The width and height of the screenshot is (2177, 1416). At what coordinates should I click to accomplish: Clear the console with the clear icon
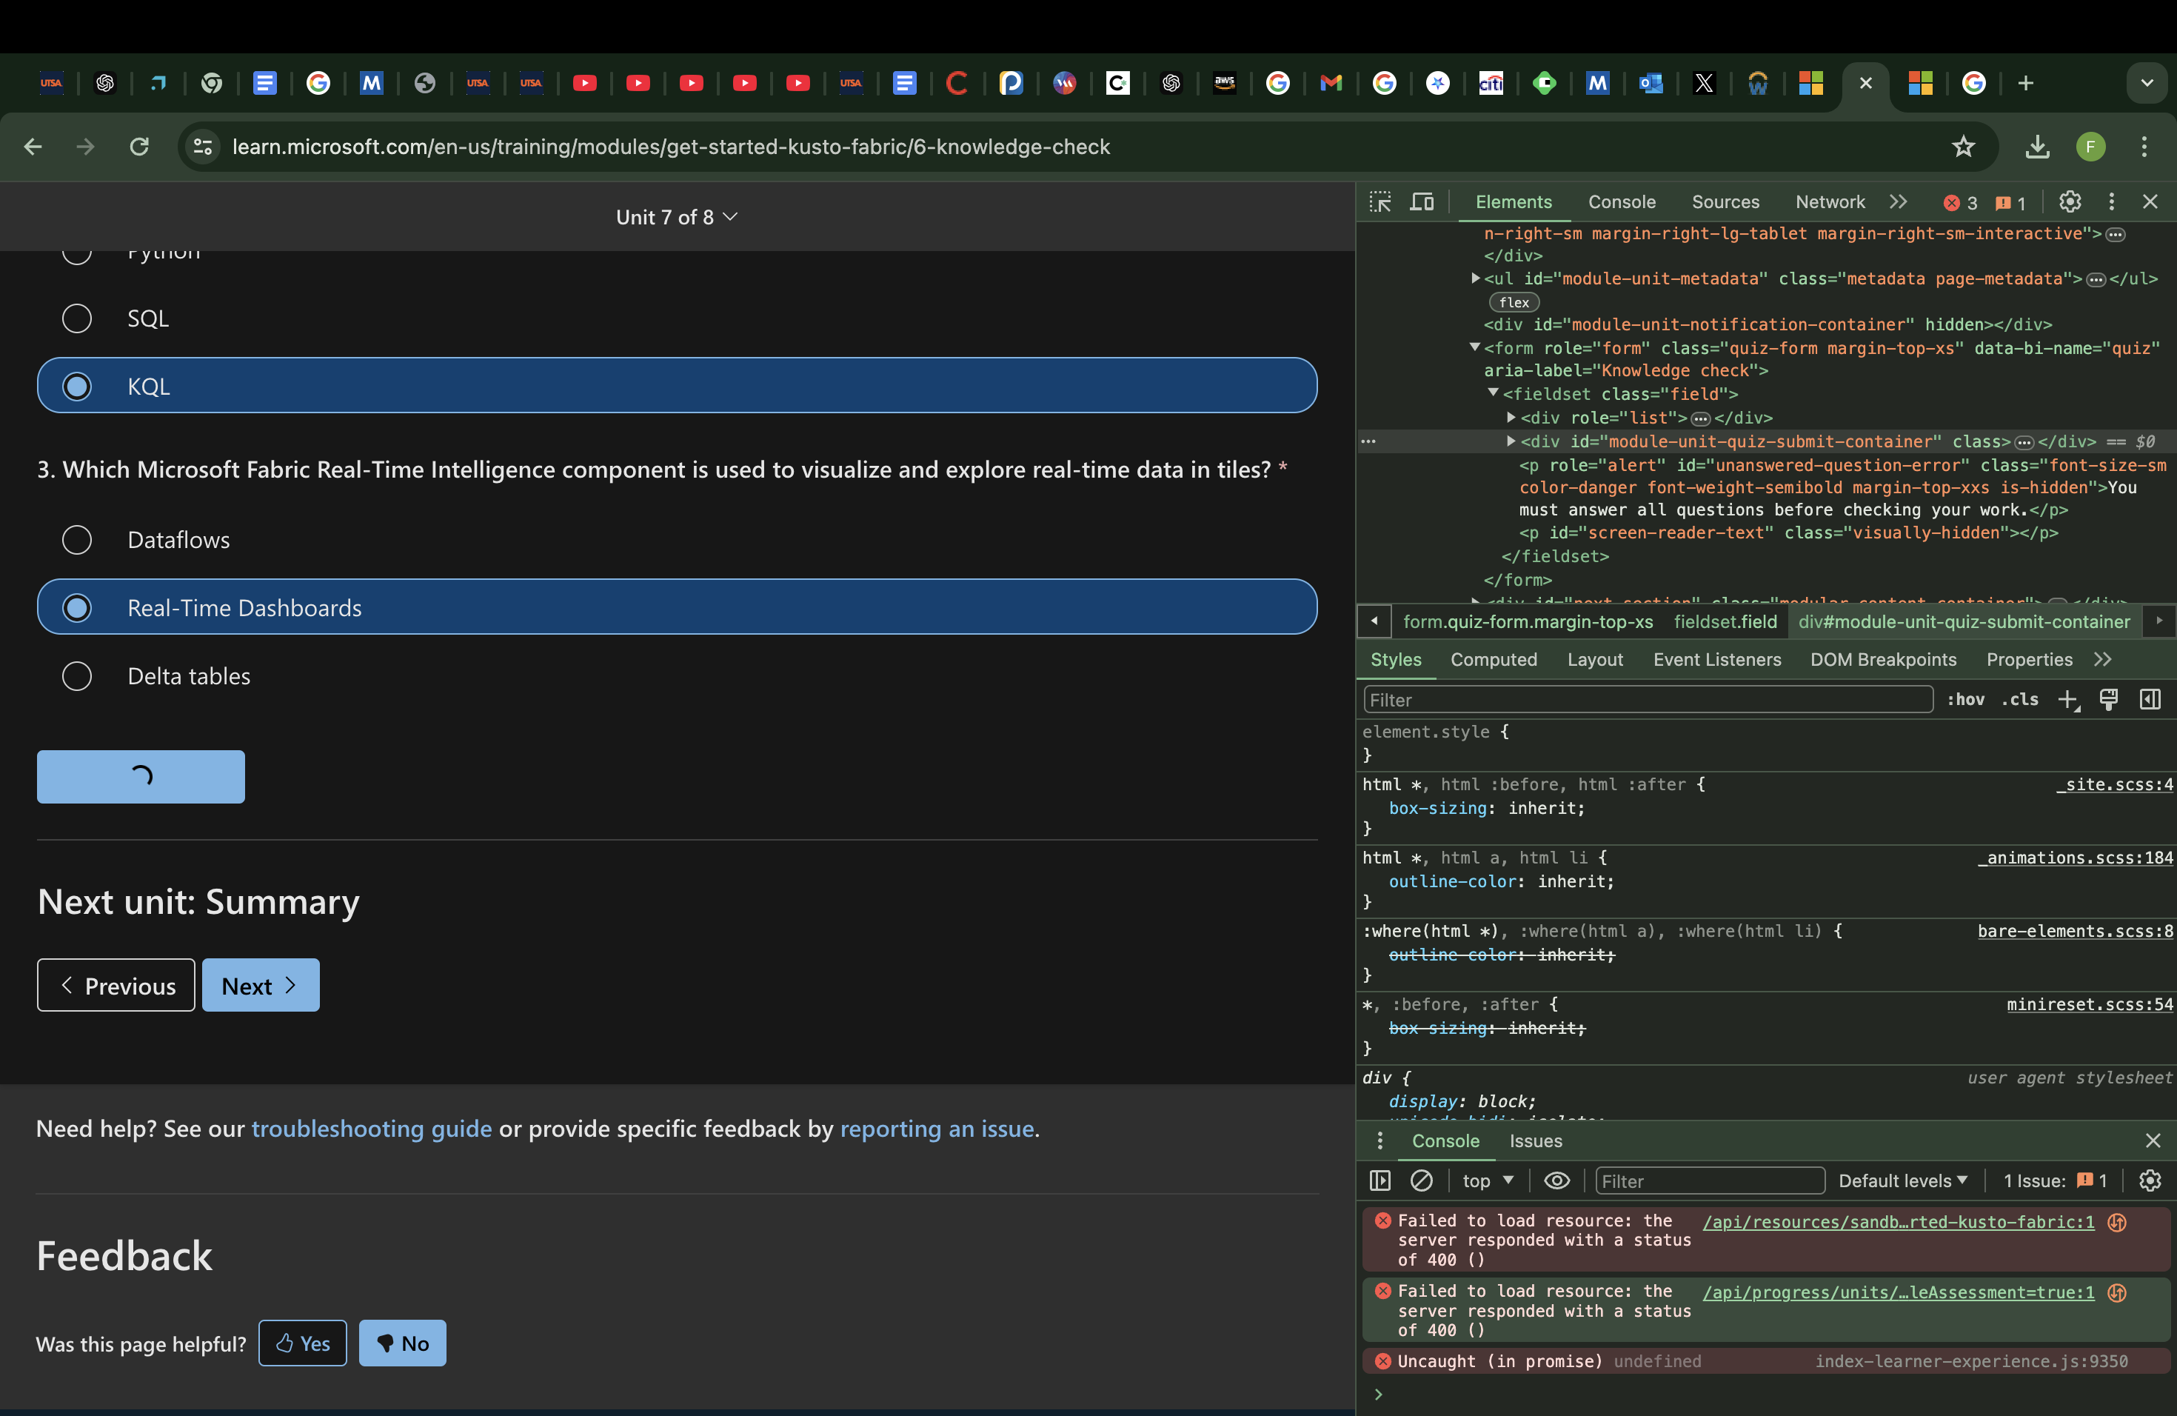click(1422, 1181)
